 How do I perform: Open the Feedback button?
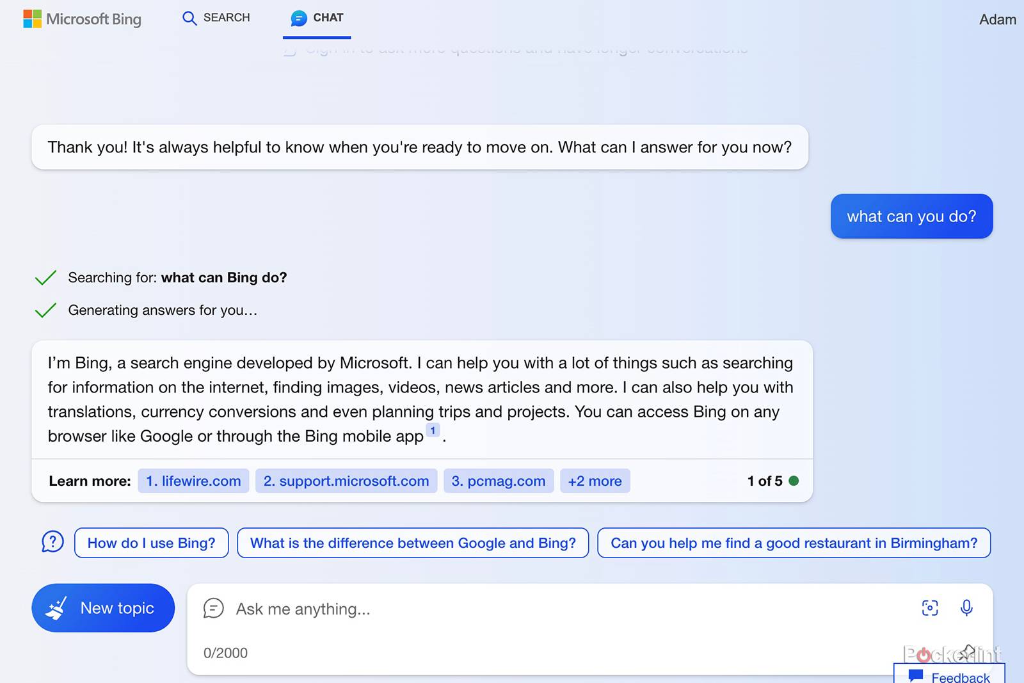(x=950, y=676)
